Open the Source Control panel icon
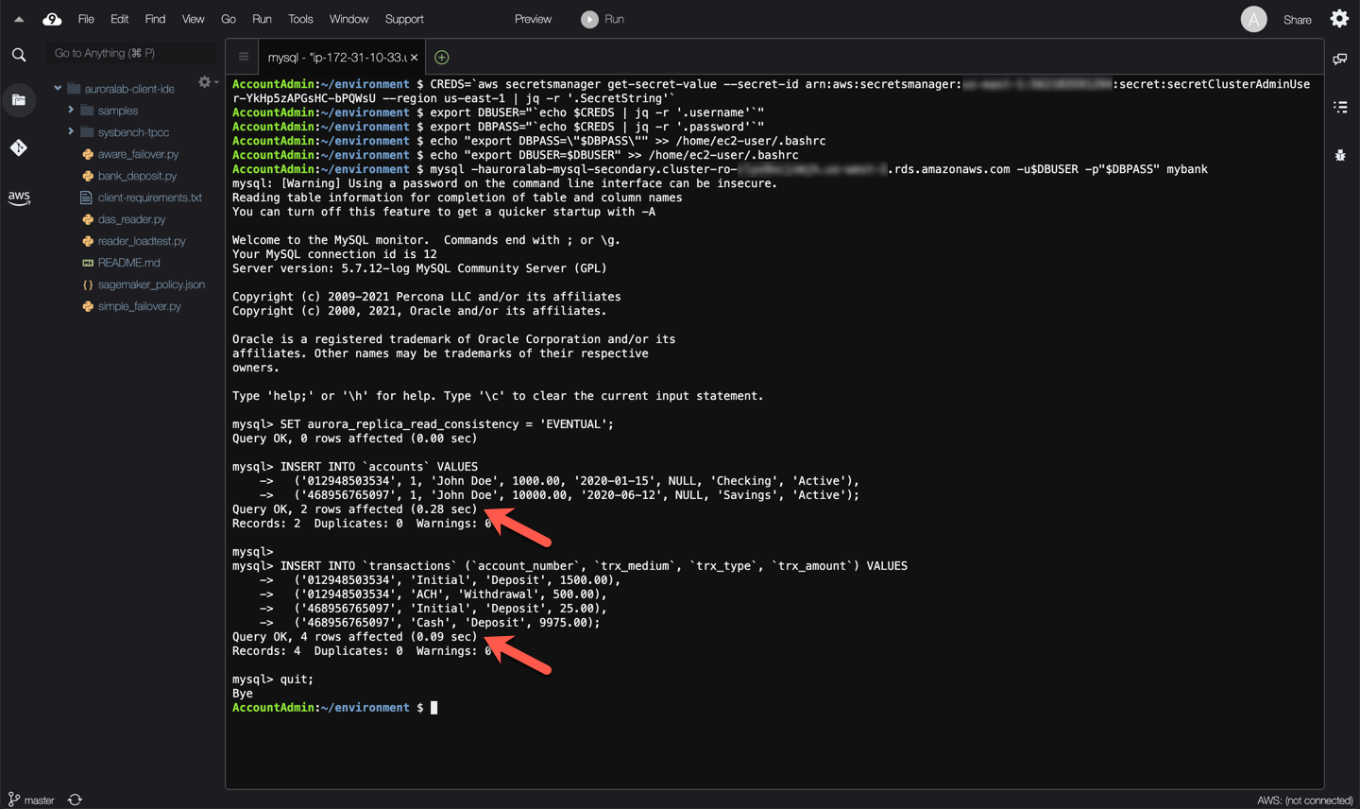 (19, 146)
